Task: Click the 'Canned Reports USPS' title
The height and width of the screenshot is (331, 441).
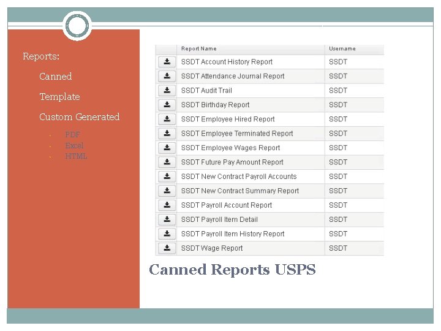Action: [x=232, y=270]
